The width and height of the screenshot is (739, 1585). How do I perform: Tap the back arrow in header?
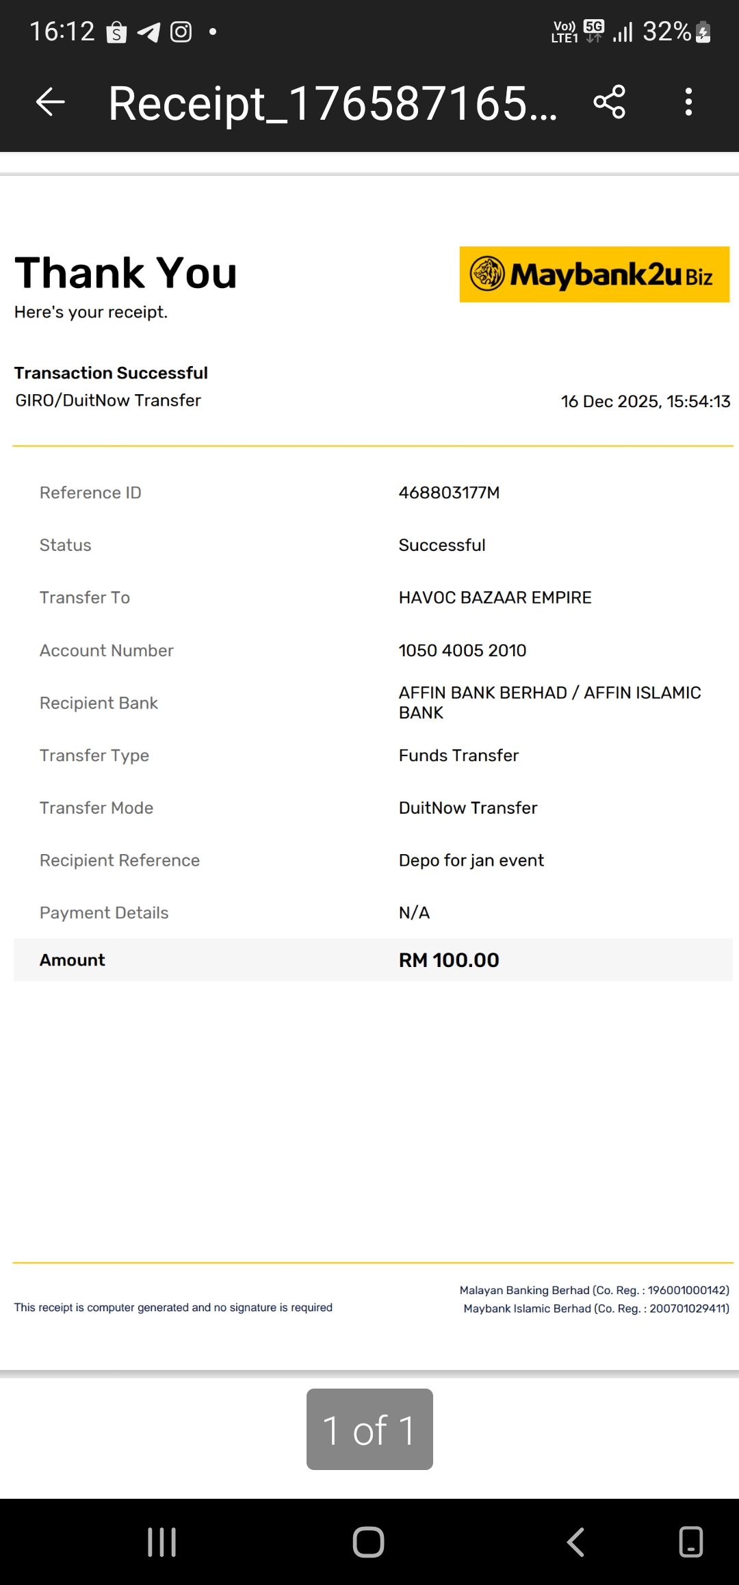(x=51, y=103)
